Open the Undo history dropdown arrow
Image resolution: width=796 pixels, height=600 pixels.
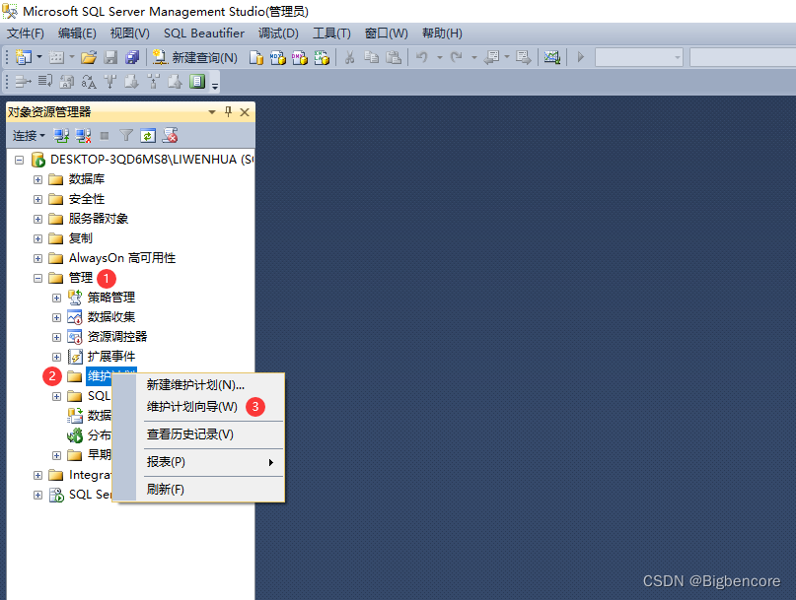coord(440,57)
